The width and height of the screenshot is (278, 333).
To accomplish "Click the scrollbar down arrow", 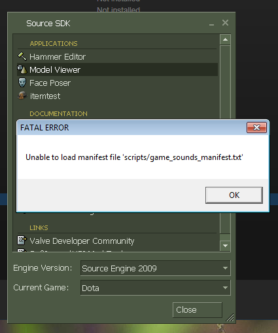I will coord(225,246).
